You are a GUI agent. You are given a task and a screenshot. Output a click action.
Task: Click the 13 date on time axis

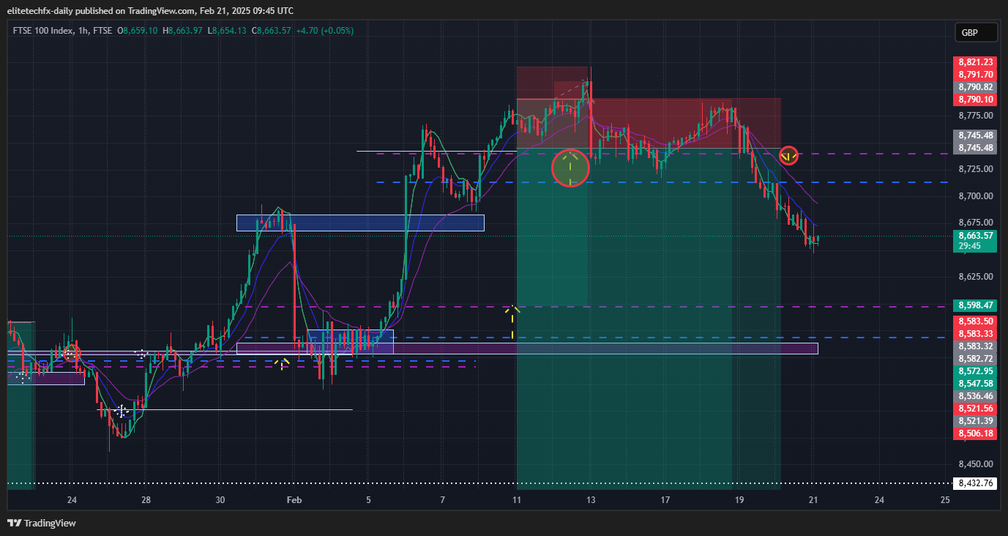coord(591,500)
